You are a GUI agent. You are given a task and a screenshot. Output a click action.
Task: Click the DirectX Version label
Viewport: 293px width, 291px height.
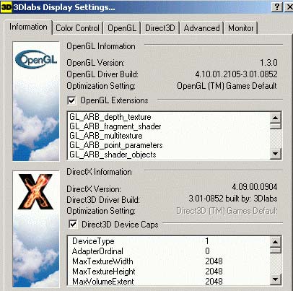(x=94, y=189)
